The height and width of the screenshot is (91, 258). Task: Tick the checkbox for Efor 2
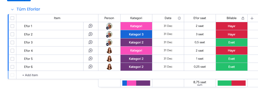pyautogui.click(x=12, y=34)
